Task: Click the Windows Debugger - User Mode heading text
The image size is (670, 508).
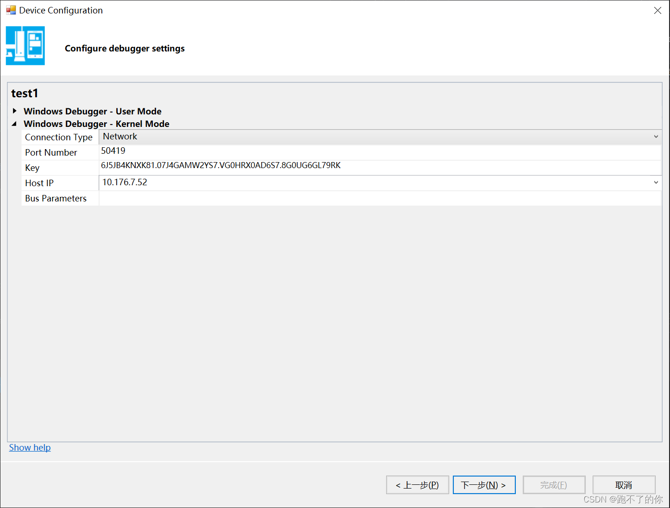Action: (x=93, y=111)
